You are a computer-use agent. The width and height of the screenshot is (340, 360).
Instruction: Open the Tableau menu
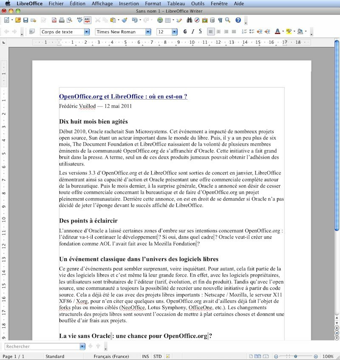(x=176, y=3)
